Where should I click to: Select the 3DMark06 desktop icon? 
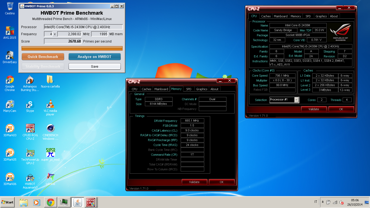point(10,179)
